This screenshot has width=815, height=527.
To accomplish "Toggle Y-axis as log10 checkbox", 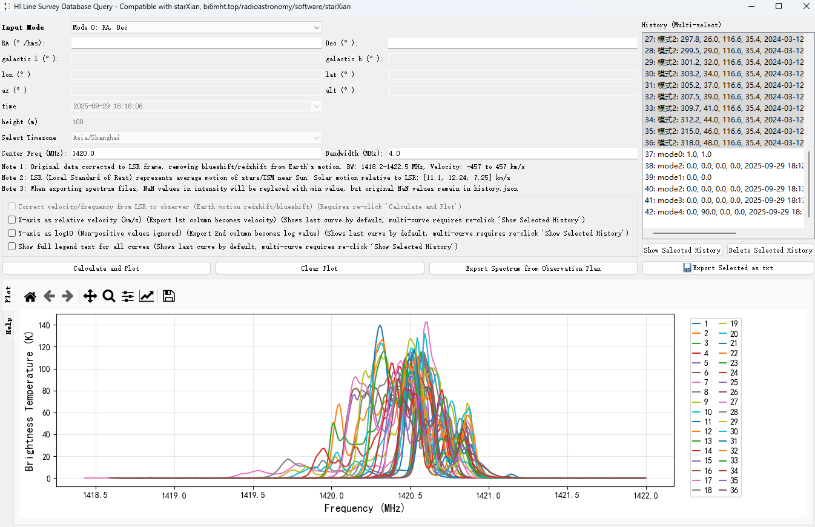I will tap(12, 233).
